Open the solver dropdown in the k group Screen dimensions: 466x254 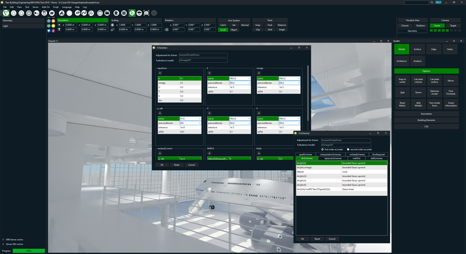tap(248, 78)
